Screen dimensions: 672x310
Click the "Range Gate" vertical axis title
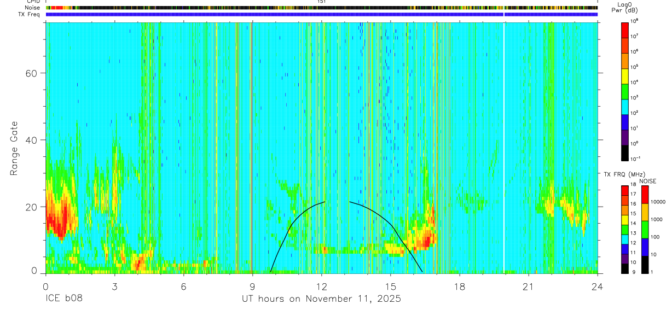pos(14,148)
